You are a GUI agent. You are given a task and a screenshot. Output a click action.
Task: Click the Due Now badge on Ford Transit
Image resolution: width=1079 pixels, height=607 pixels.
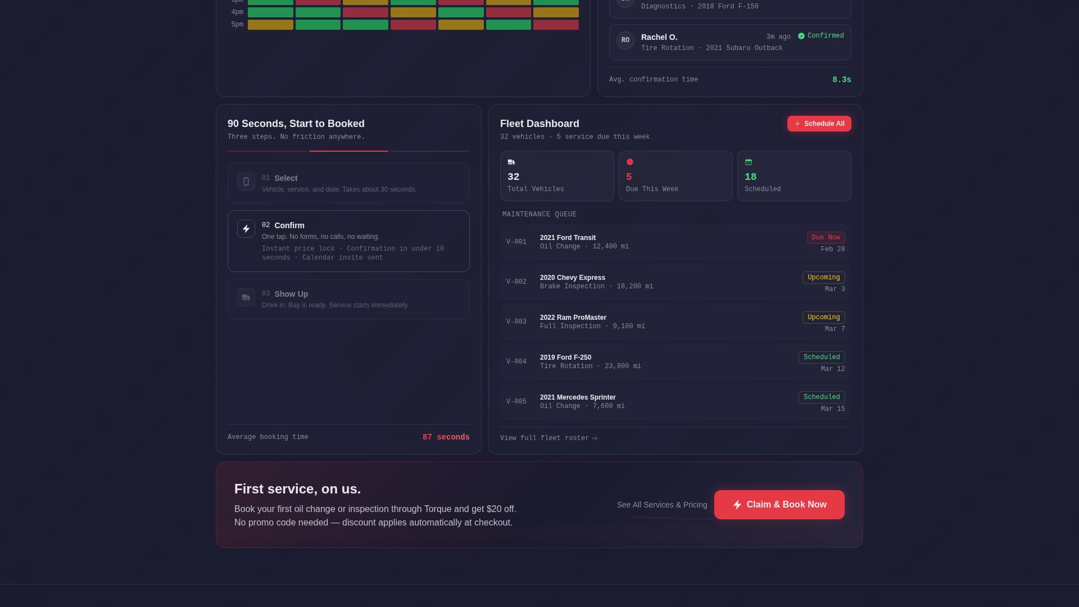click(826, 238)
